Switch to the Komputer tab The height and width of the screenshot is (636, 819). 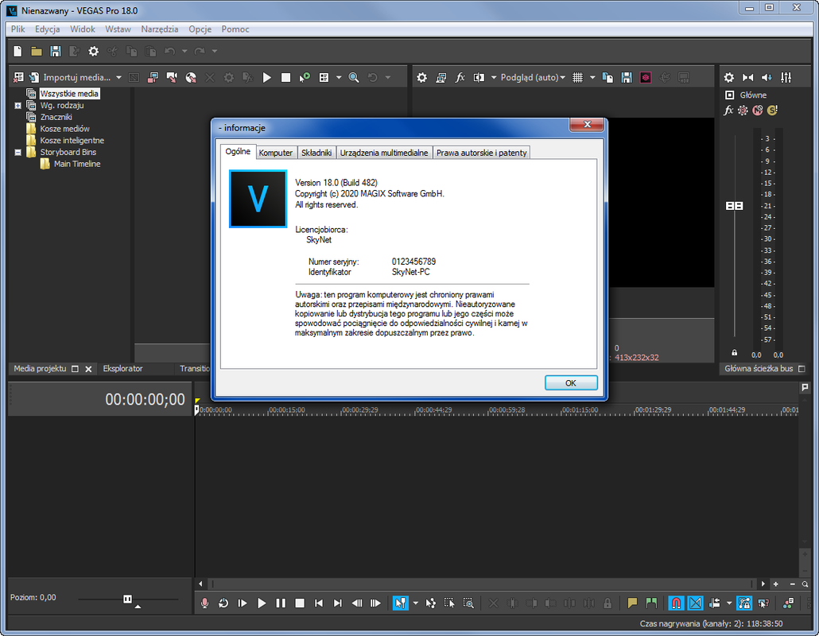click(276, 153)
